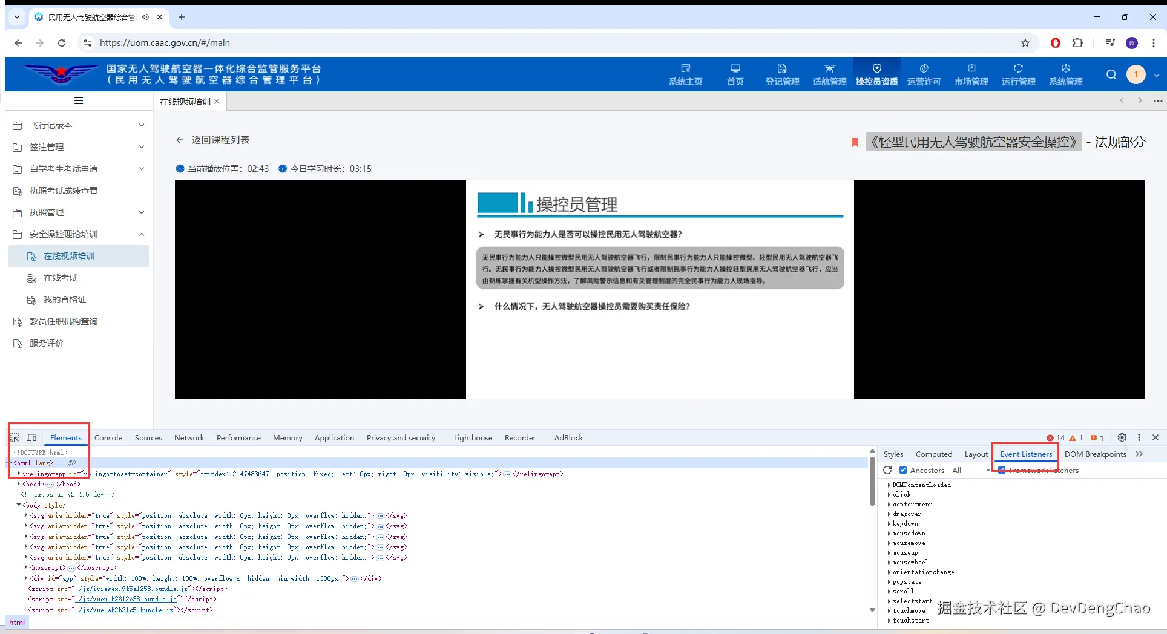Open 系统主页 in top navigation
This screenshot has height=634, width=1167.
(685, 74)
